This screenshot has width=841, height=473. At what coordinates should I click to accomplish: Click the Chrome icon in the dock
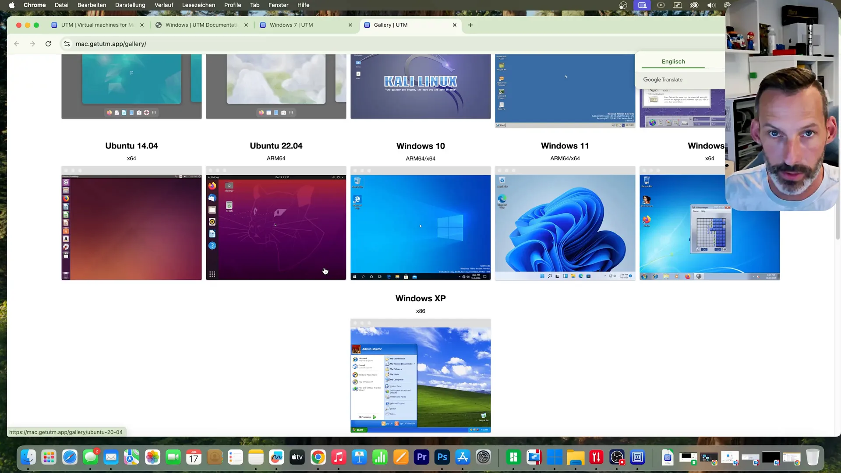point(318,458)
